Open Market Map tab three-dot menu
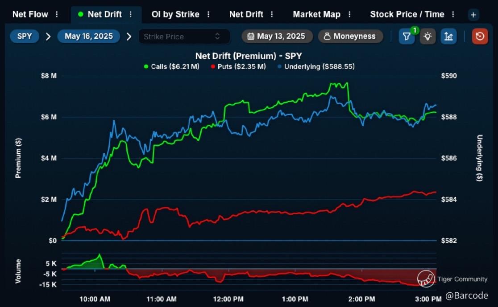This screenshot has height=307, width=498. (349, 15)
